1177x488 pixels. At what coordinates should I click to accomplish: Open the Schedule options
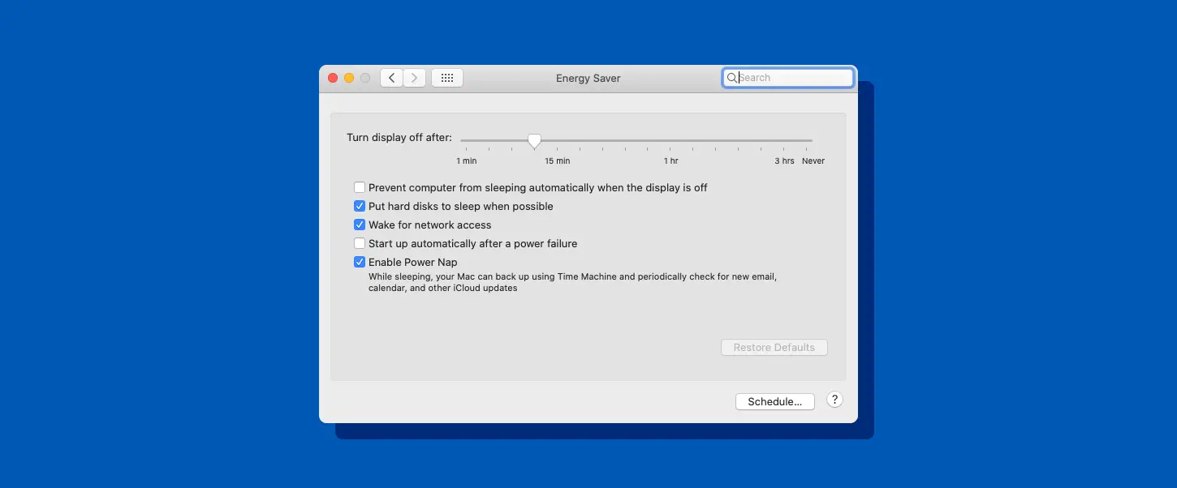pos(774,401)
